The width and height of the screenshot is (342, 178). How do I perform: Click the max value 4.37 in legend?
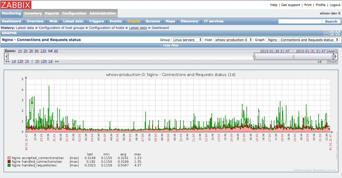(138, 165)
